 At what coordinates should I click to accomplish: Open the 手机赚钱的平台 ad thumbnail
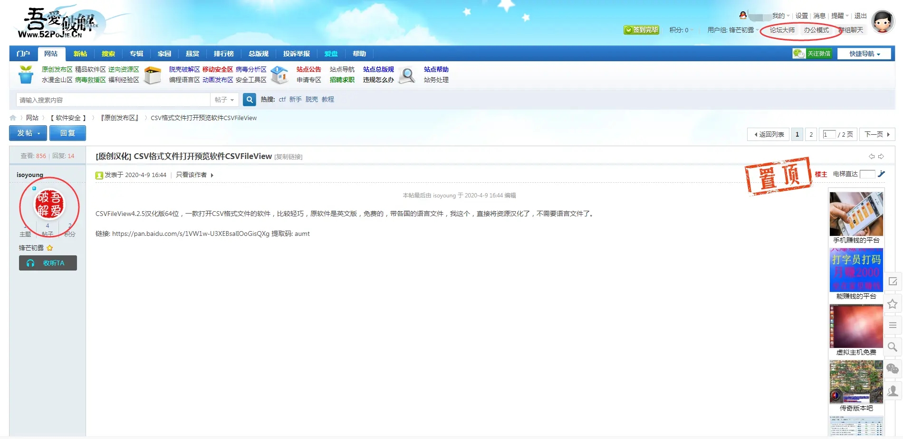point(856,214)
